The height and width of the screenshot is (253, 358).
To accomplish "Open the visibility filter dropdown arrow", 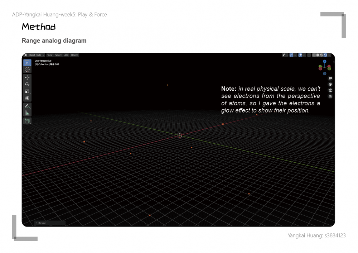I will [x=287, y=55].
